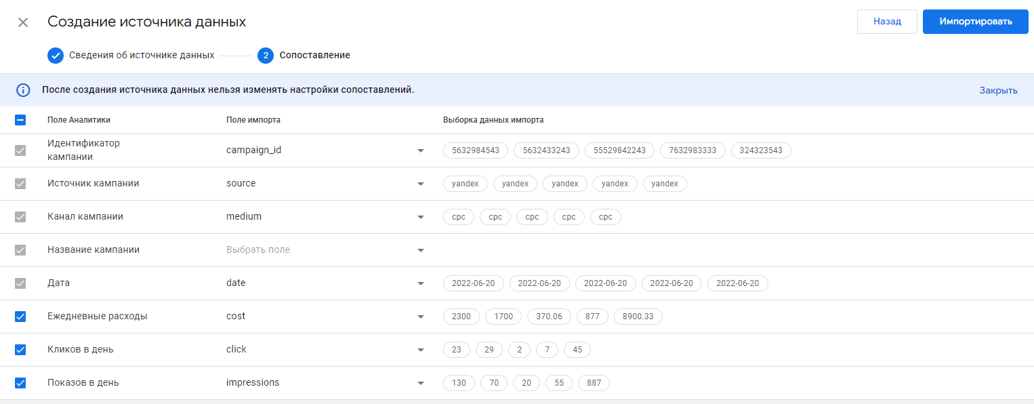The height and width of the screenshot is (404, 1034).
Task: Close the data source creation dialog
Action: (23, 22)
